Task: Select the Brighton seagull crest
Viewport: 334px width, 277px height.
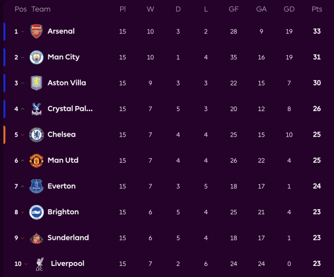Action: 36,212
